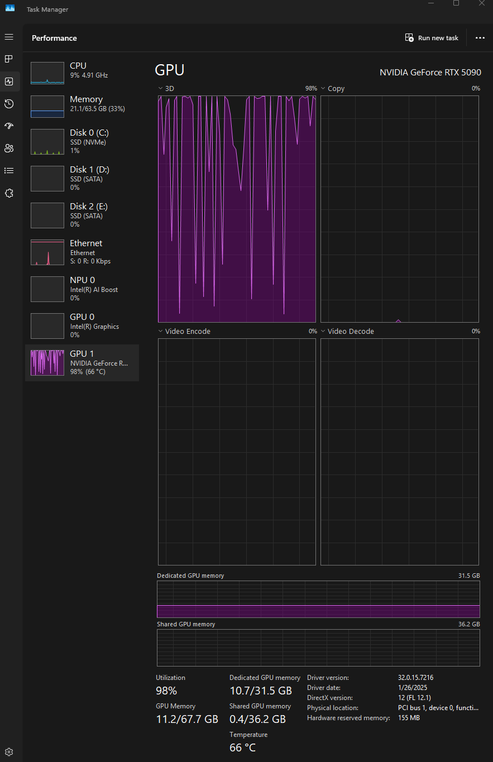Open the Services page icon

(x=9, y=193)
